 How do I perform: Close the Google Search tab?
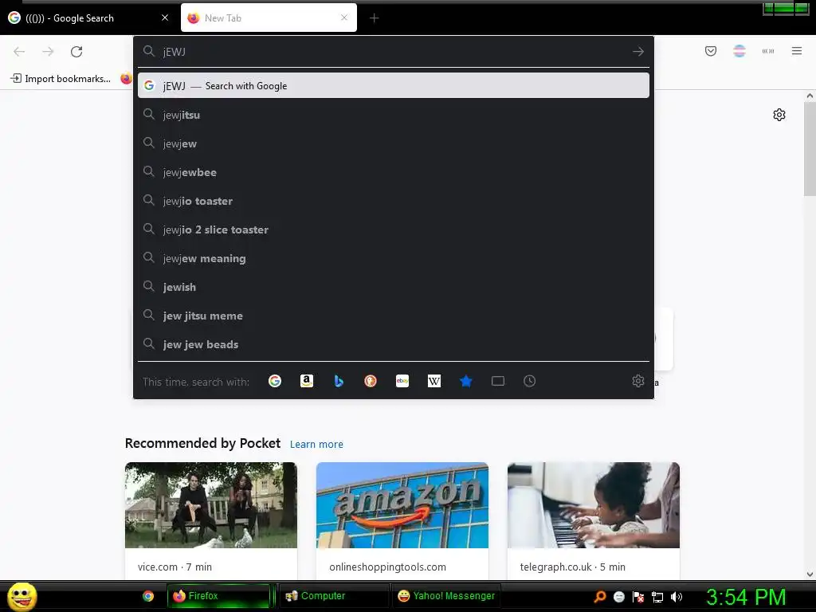165,18
